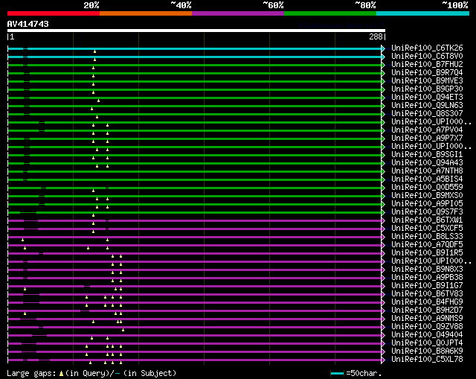The image size is (476, 379).
Task: Click the white query sequence ruler bar
Action: click(x=196, y=31)
